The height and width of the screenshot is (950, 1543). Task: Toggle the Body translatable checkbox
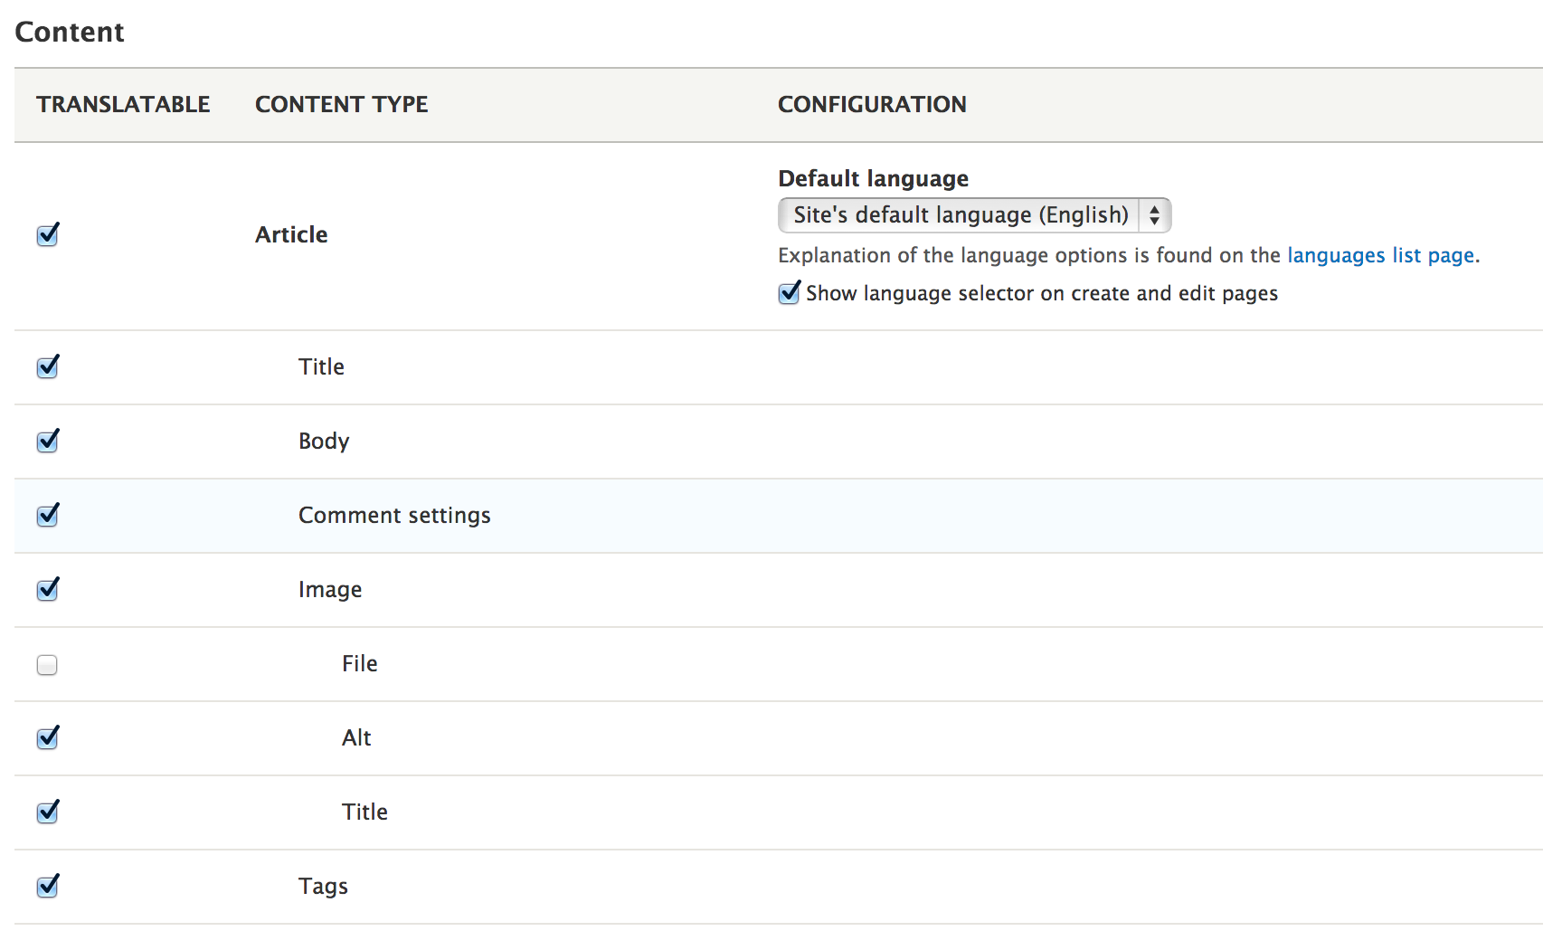tap(47, 442)
